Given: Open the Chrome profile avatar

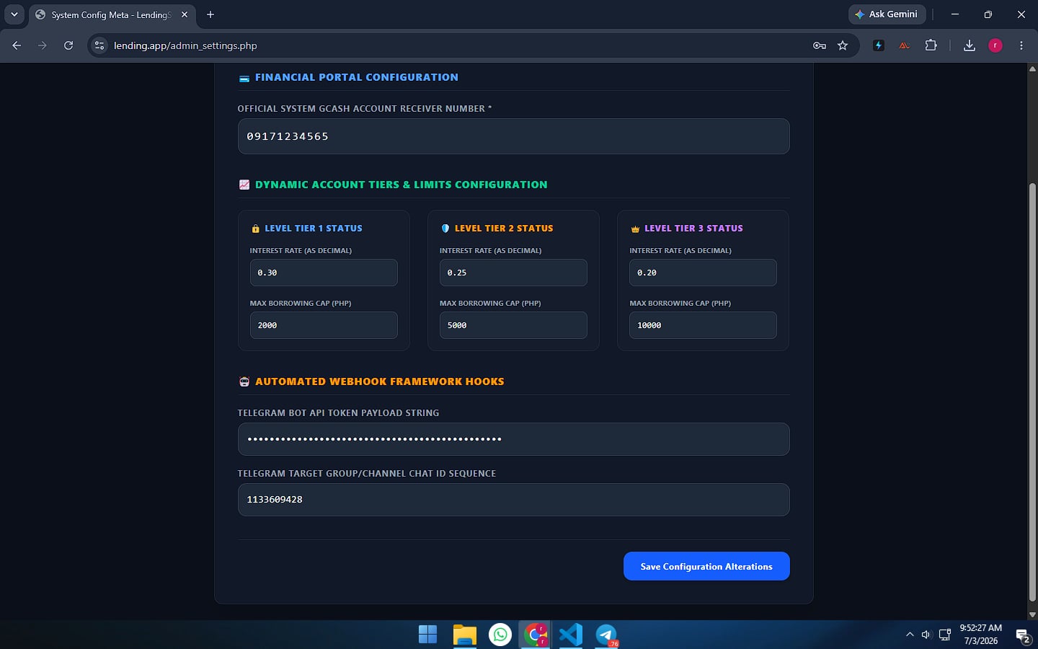Looking at the screenshot, I should (995, 45).
